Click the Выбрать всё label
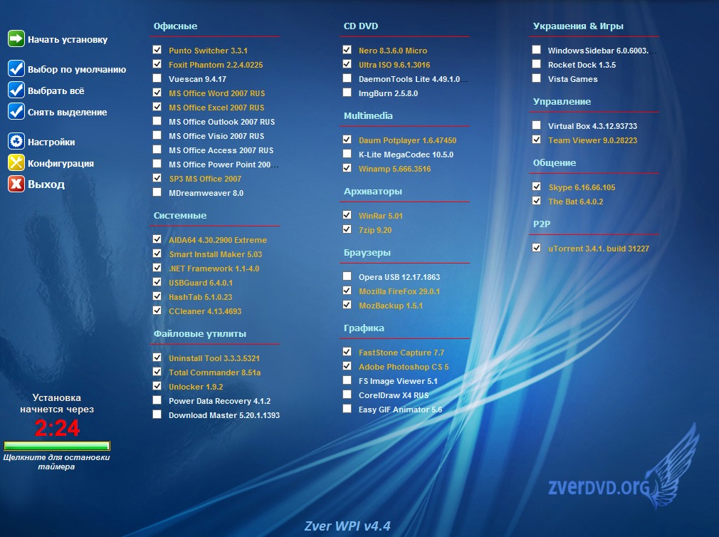Screen dimensions: 719x537 click(56, 90)
